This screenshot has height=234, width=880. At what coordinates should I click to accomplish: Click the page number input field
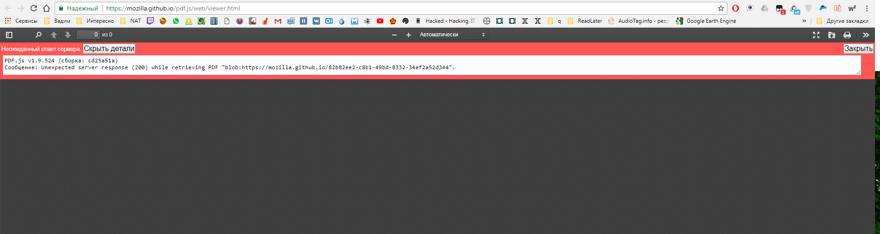[x=88, y=35]
